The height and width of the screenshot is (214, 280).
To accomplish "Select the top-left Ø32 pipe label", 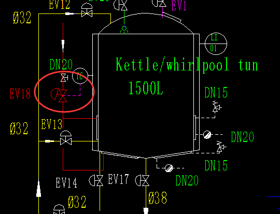I will tap(22, 18).
